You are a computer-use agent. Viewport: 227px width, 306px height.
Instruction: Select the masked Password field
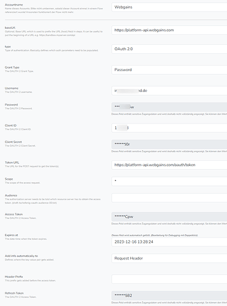tap(169, 107)
